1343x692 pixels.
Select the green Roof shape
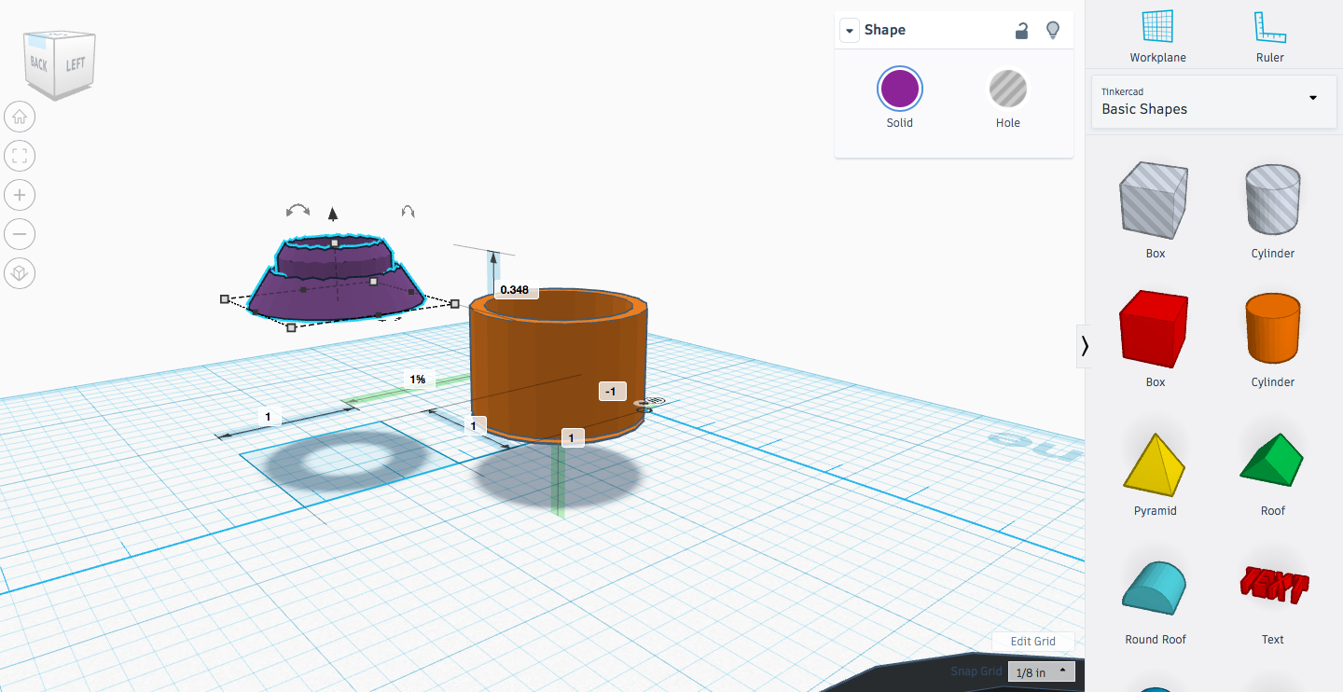(1273, 463)
